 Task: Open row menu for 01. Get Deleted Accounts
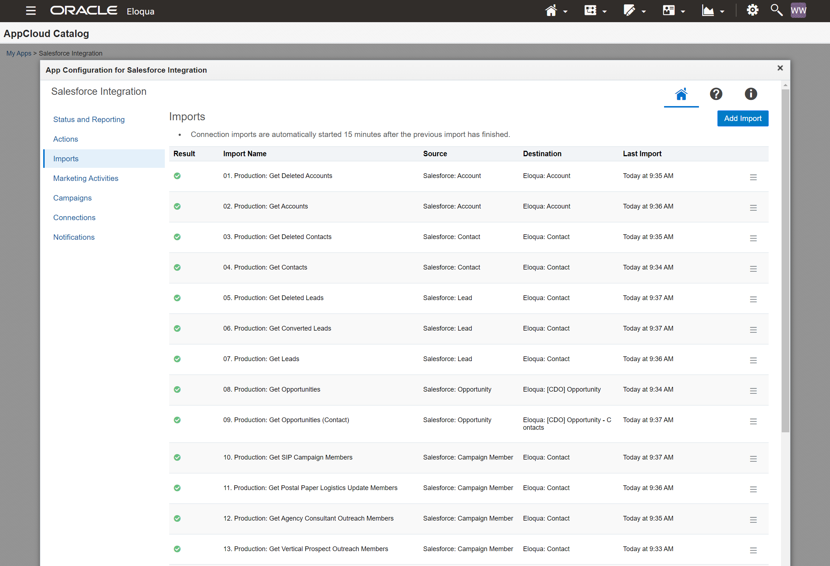click(753, 177)
